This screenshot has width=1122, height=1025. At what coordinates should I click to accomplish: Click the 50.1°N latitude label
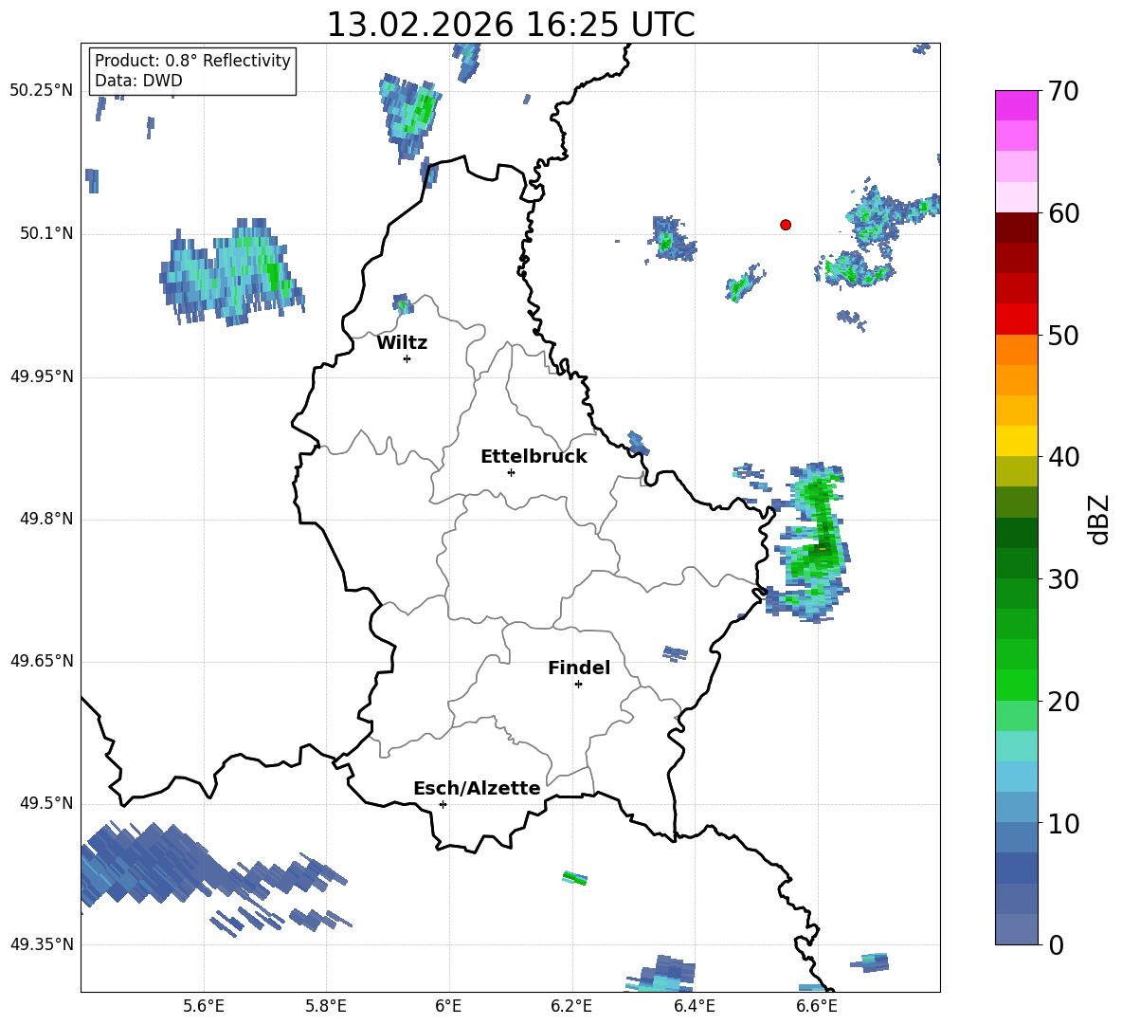46,234
